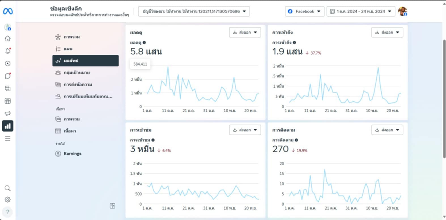This screenshot has height=220, width=446.
Task: Open the Settings gear icon
Action: [x=8, y=200]
